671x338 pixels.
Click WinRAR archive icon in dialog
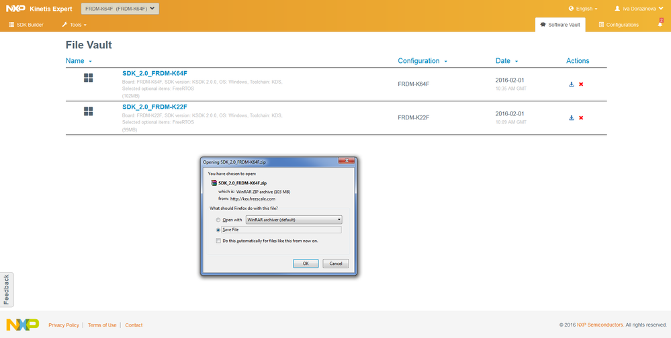[214, 183]
